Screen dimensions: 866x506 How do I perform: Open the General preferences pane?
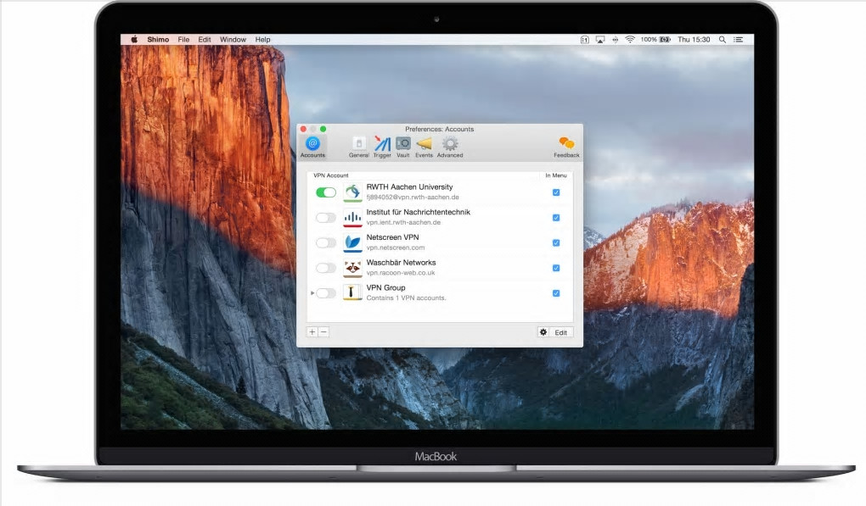(359, 147)
